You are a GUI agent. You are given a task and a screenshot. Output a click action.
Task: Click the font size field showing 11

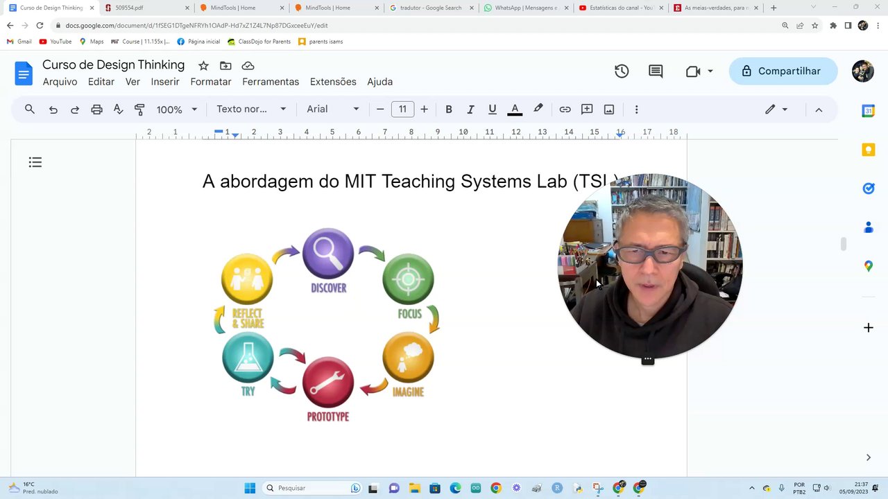(x=402, y=110)
